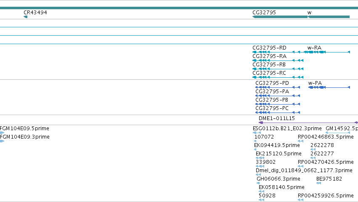Select protein CG32795-PC
Image resolution: width=358 pixels, height=202 pixels.
point(278,113)
